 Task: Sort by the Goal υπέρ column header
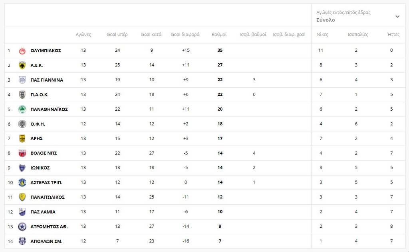[x=117, y=35]
